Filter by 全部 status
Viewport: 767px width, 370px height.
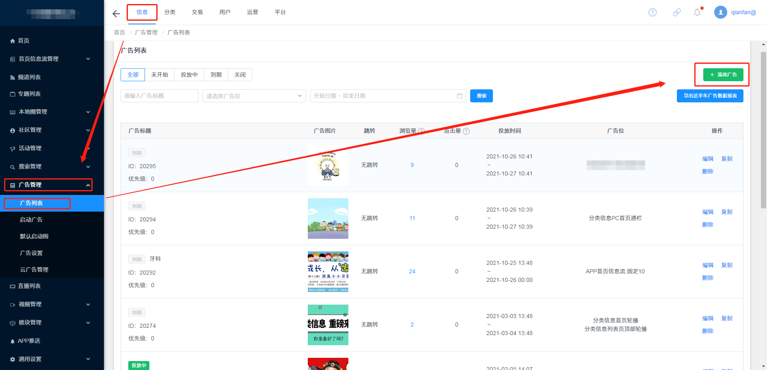pos(133,75)
